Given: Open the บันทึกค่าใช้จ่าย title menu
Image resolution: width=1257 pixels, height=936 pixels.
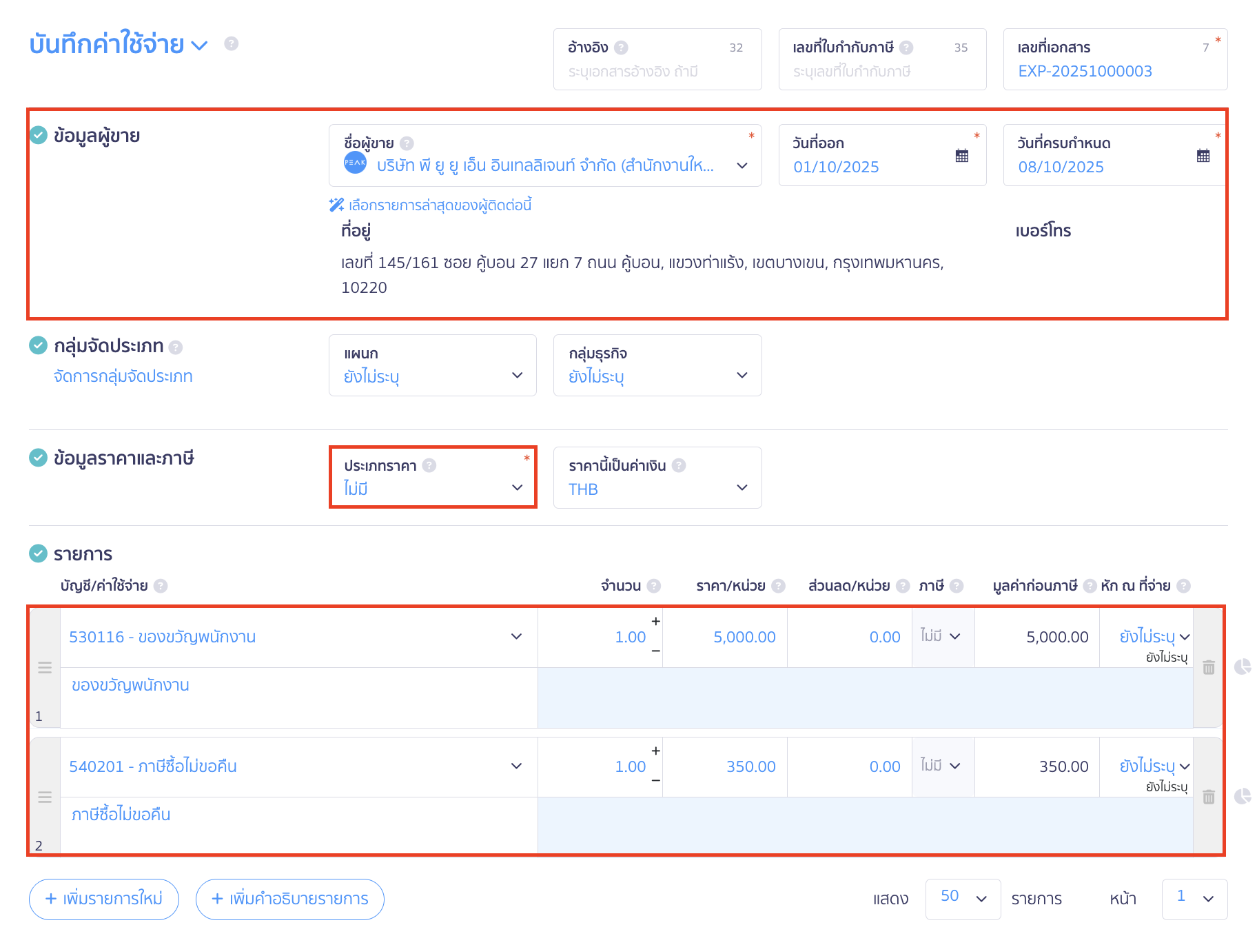Looking at the screenshot, I should pyautogui.click(x=199, y=45).
